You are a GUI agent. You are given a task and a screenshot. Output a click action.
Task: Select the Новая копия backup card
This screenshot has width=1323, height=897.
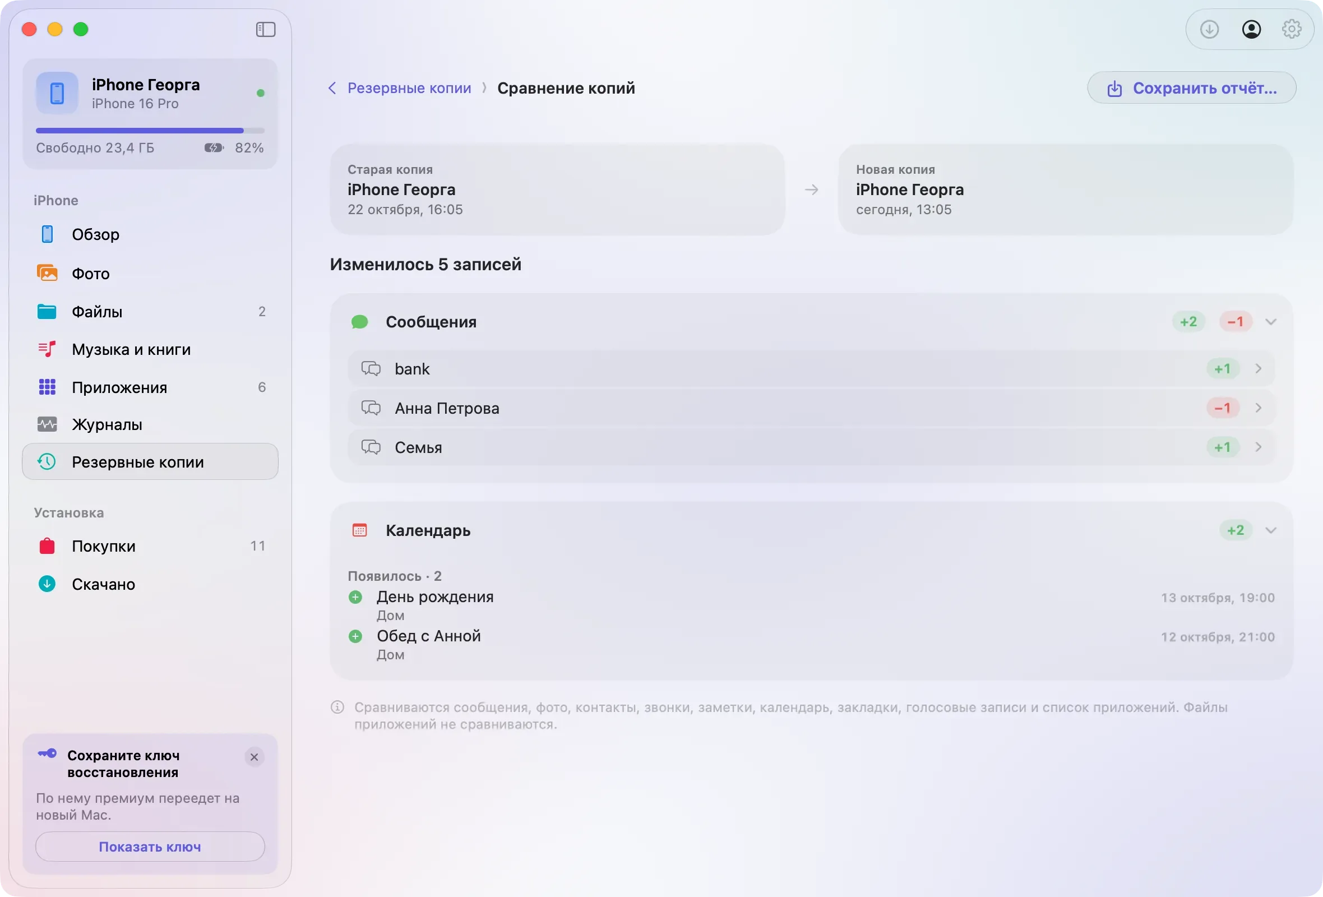pos(1065,189)
